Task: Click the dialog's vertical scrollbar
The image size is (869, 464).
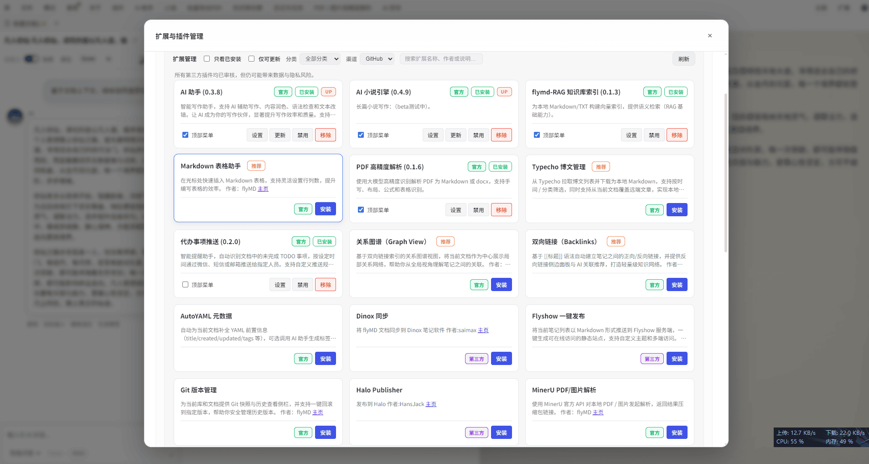Action: click(725, 173)
